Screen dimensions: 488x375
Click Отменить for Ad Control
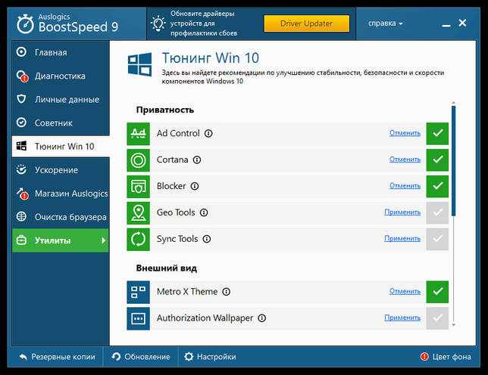405,133
